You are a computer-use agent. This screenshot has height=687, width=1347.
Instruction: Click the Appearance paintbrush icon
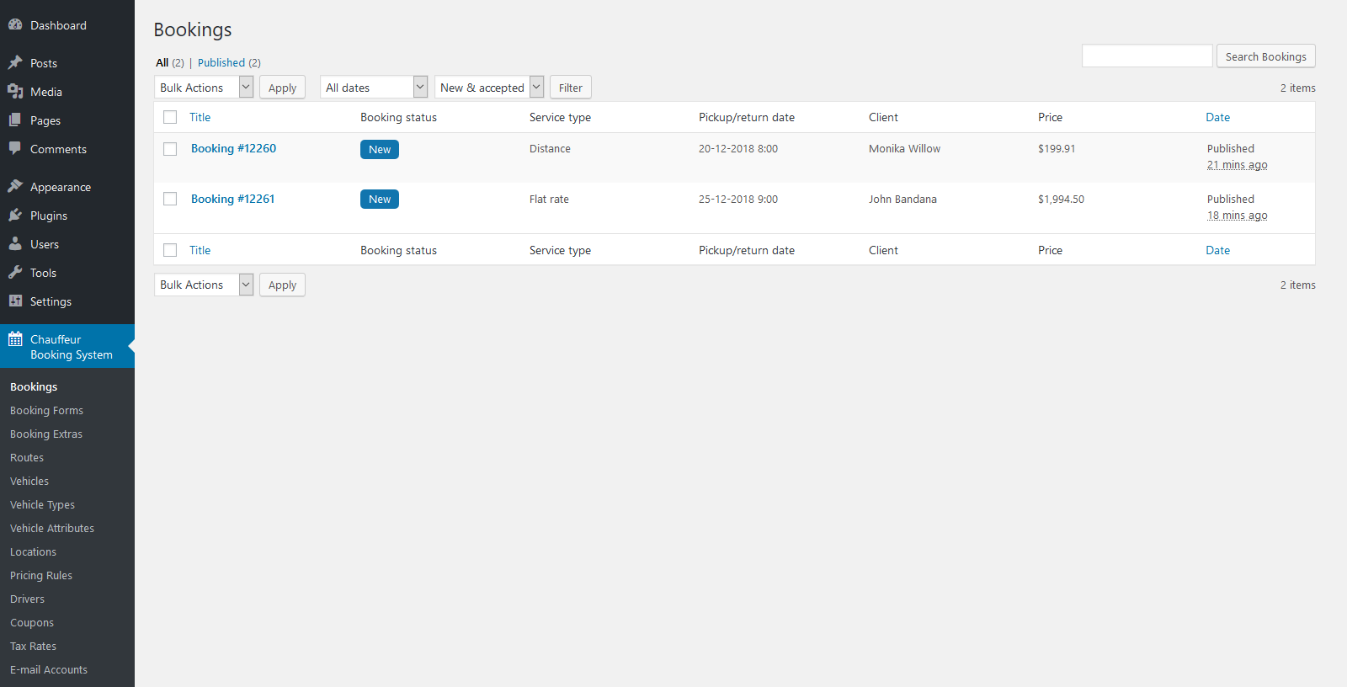click(15, 187)
